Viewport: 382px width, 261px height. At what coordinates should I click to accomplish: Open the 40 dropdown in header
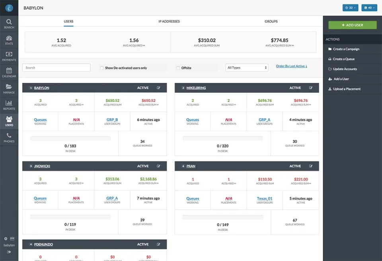369,8
